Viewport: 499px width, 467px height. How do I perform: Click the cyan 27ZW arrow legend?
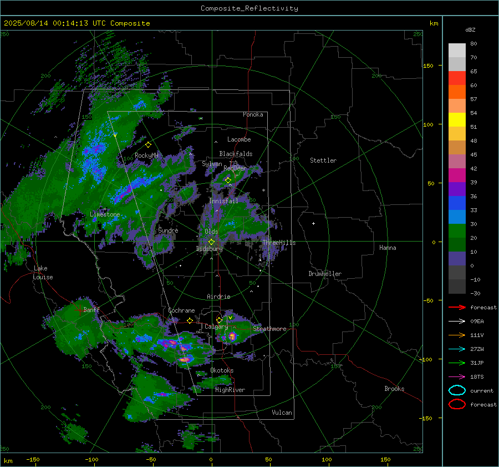pos(457,349)
